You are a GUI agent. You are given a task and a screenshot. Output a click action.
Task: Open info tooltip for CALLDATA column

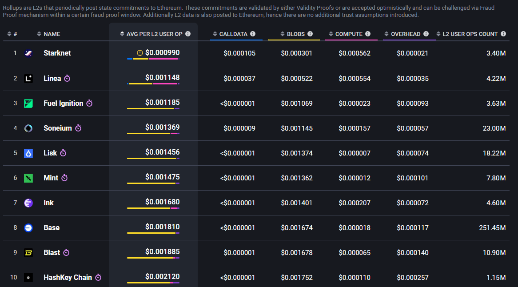click(253, 34)
